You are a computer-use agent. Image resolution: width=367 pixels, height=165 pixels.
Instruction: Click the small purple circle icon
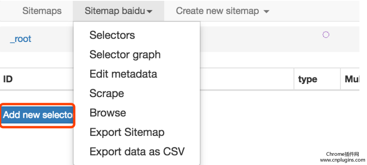pos(326,35)
